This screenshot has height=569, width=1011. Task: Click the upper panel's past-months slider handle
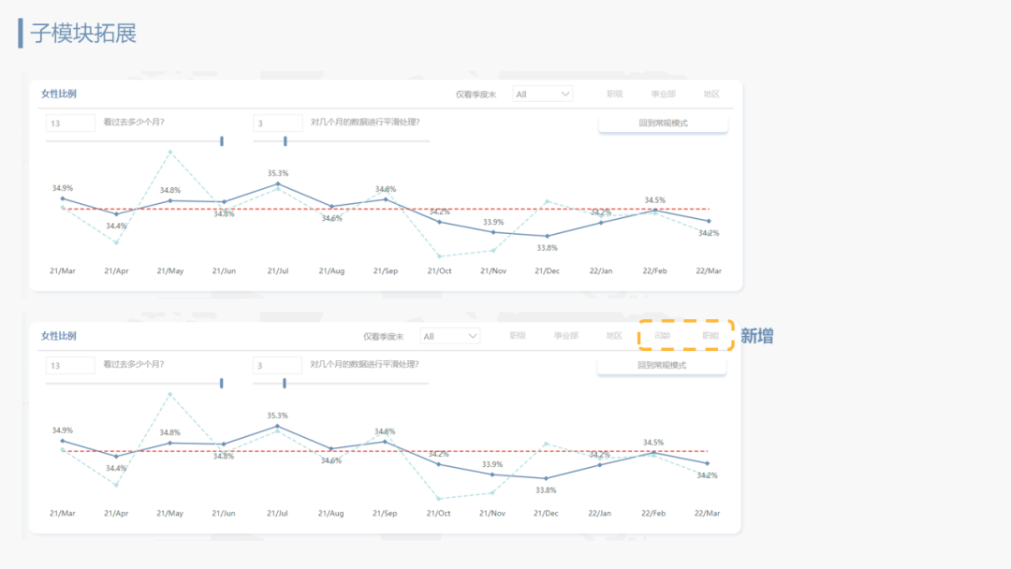pyautogui.click(x=222, y=141)
